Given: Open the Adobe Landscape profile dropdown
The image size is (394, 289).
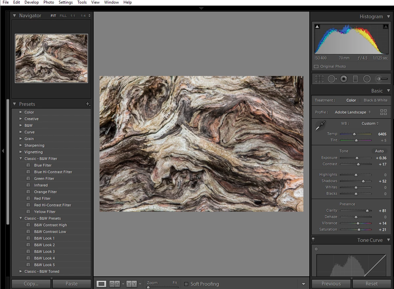Looking at the screenshot, I should [353, 112].
